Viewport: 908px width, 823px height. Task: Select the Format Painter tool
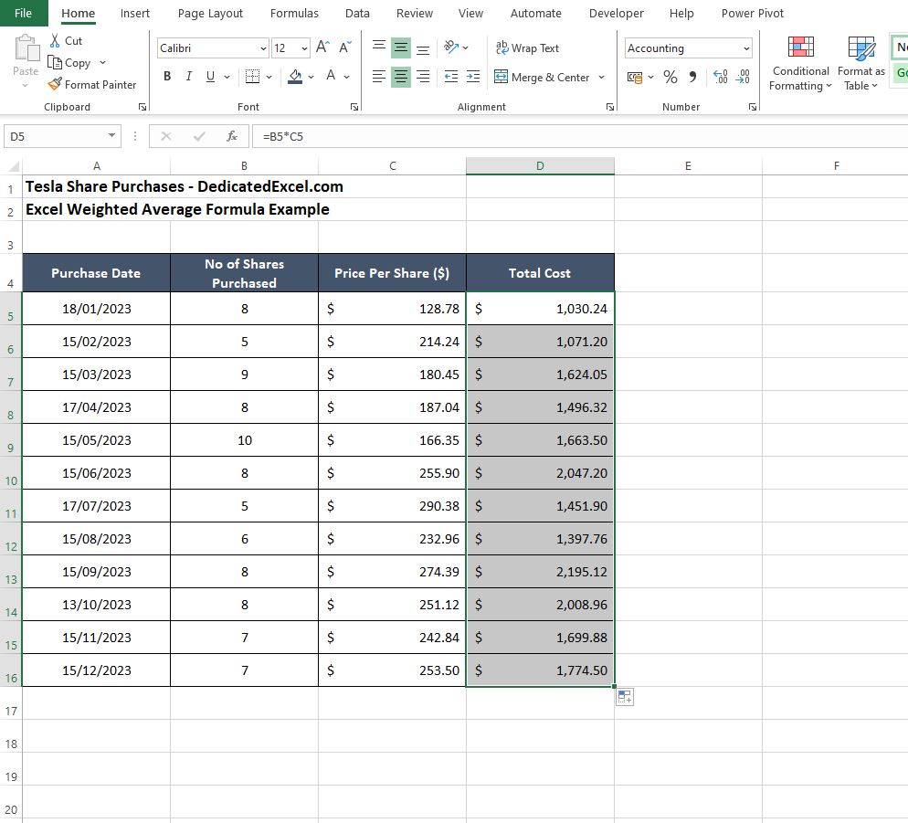(92, 84)
